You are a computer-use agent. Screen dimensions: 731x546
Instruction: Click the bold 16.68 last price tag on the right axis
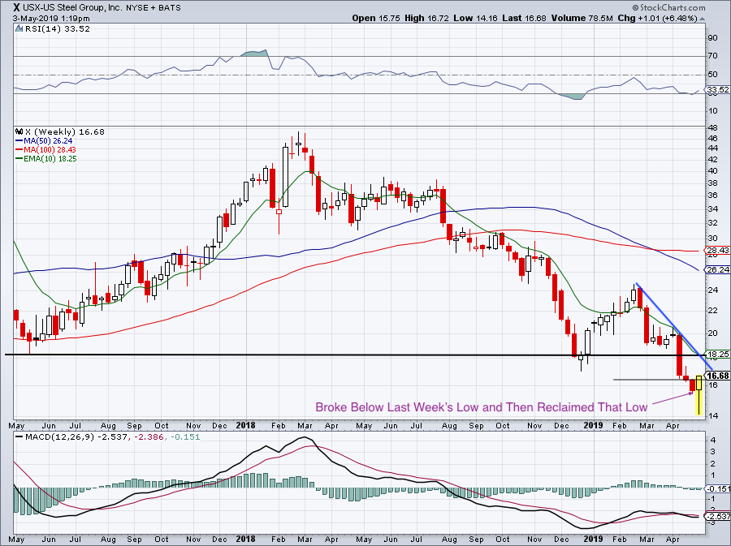[x=717, y=376]
